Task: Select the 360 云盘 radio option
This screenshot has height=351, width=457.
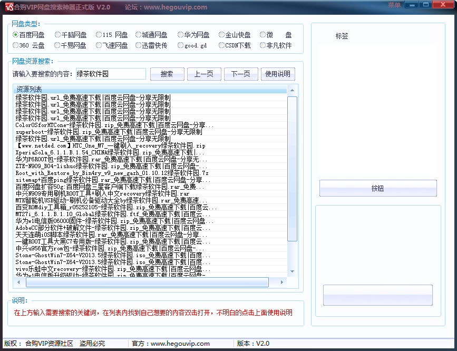Action: [28, 45]
